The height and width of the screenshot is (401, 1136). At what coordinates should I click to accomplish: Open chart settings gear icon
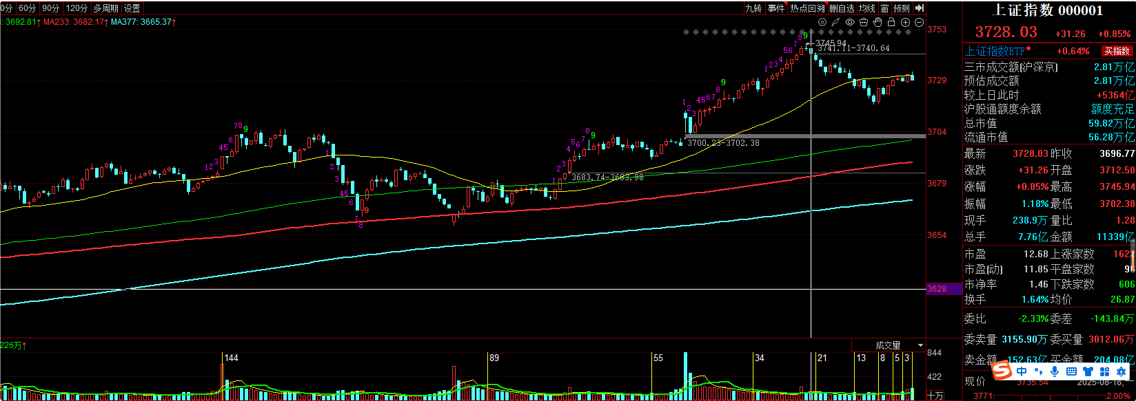[x=822, y=22]
